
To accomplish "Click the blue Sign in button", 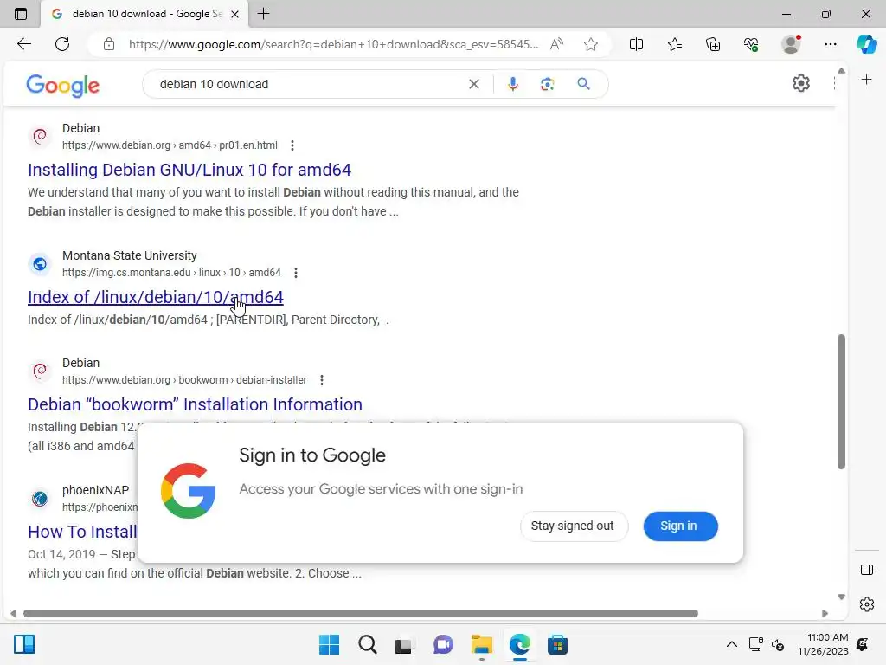I will click(x=680, y=526).
